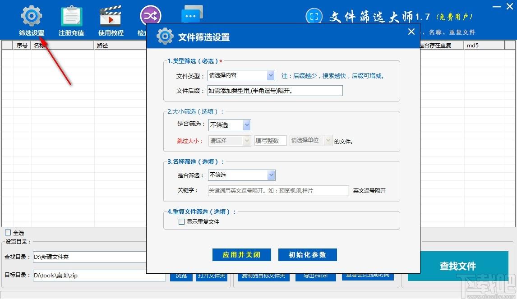Viewport: 517px width, 299px height.
Task: Open the 使用教程 video icon
Action: pyautogui.click(x=111, y=15)
